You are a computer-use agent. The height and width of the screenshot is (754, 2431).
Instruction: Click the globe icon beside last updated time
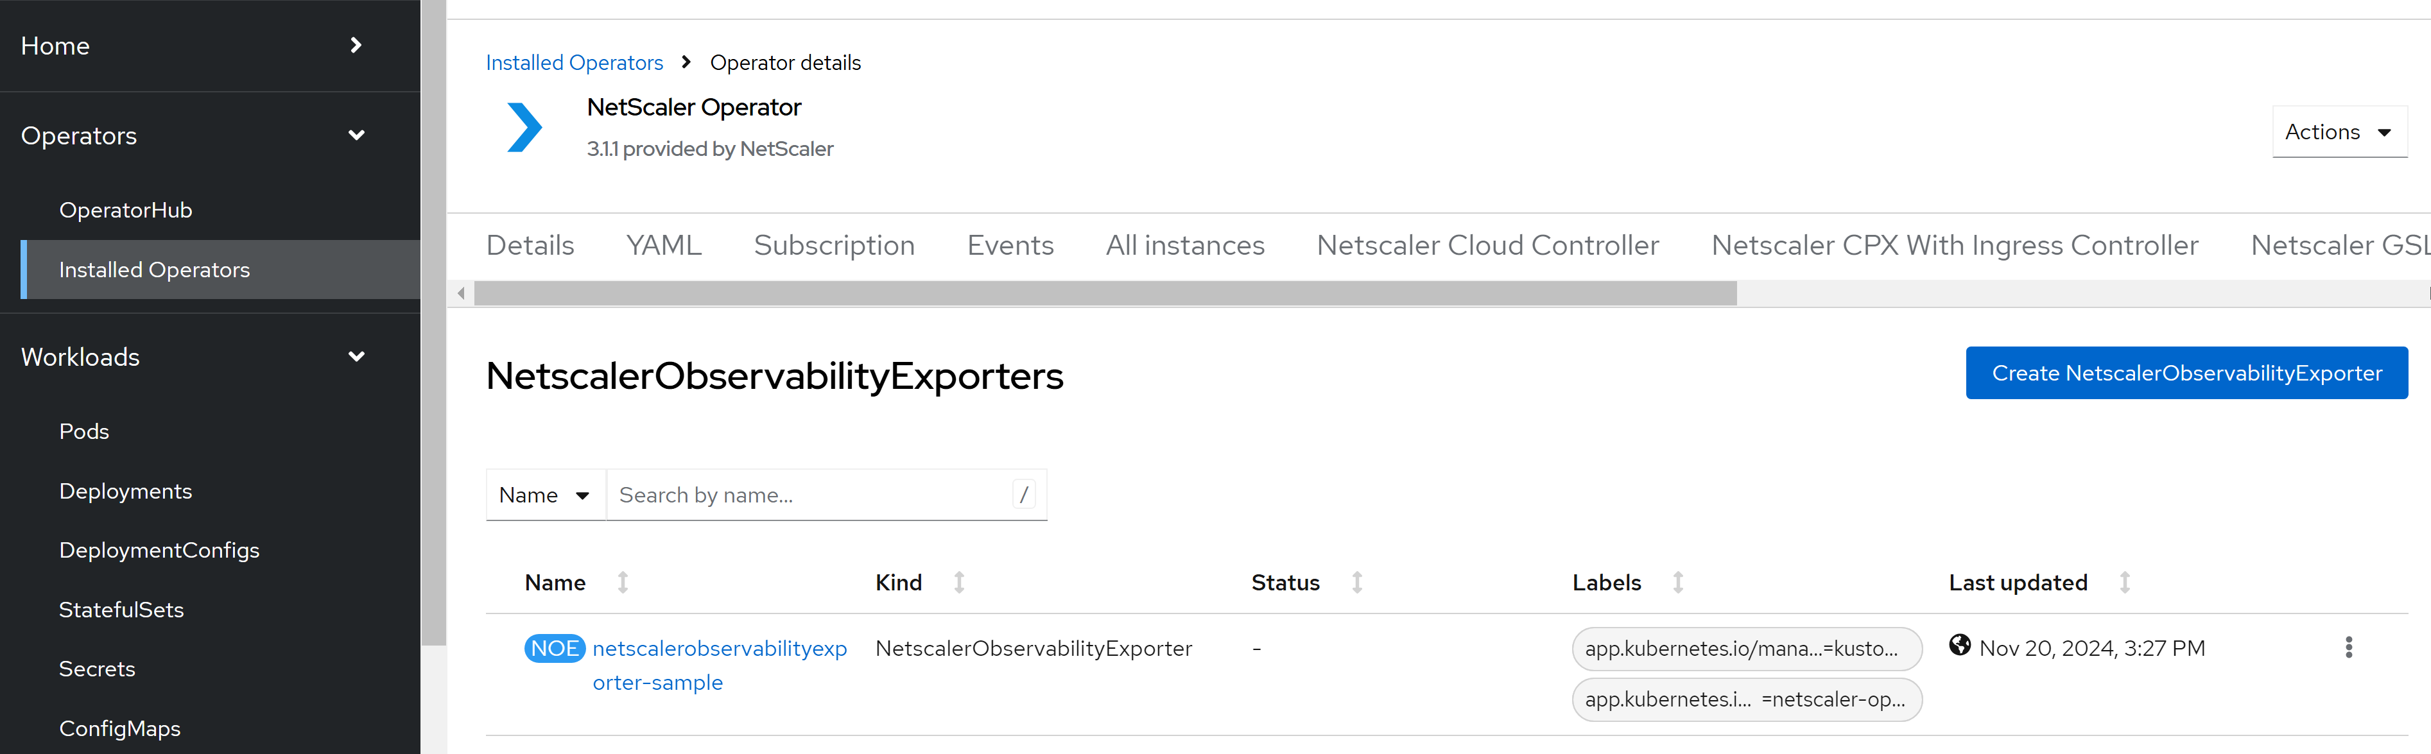1959,646
